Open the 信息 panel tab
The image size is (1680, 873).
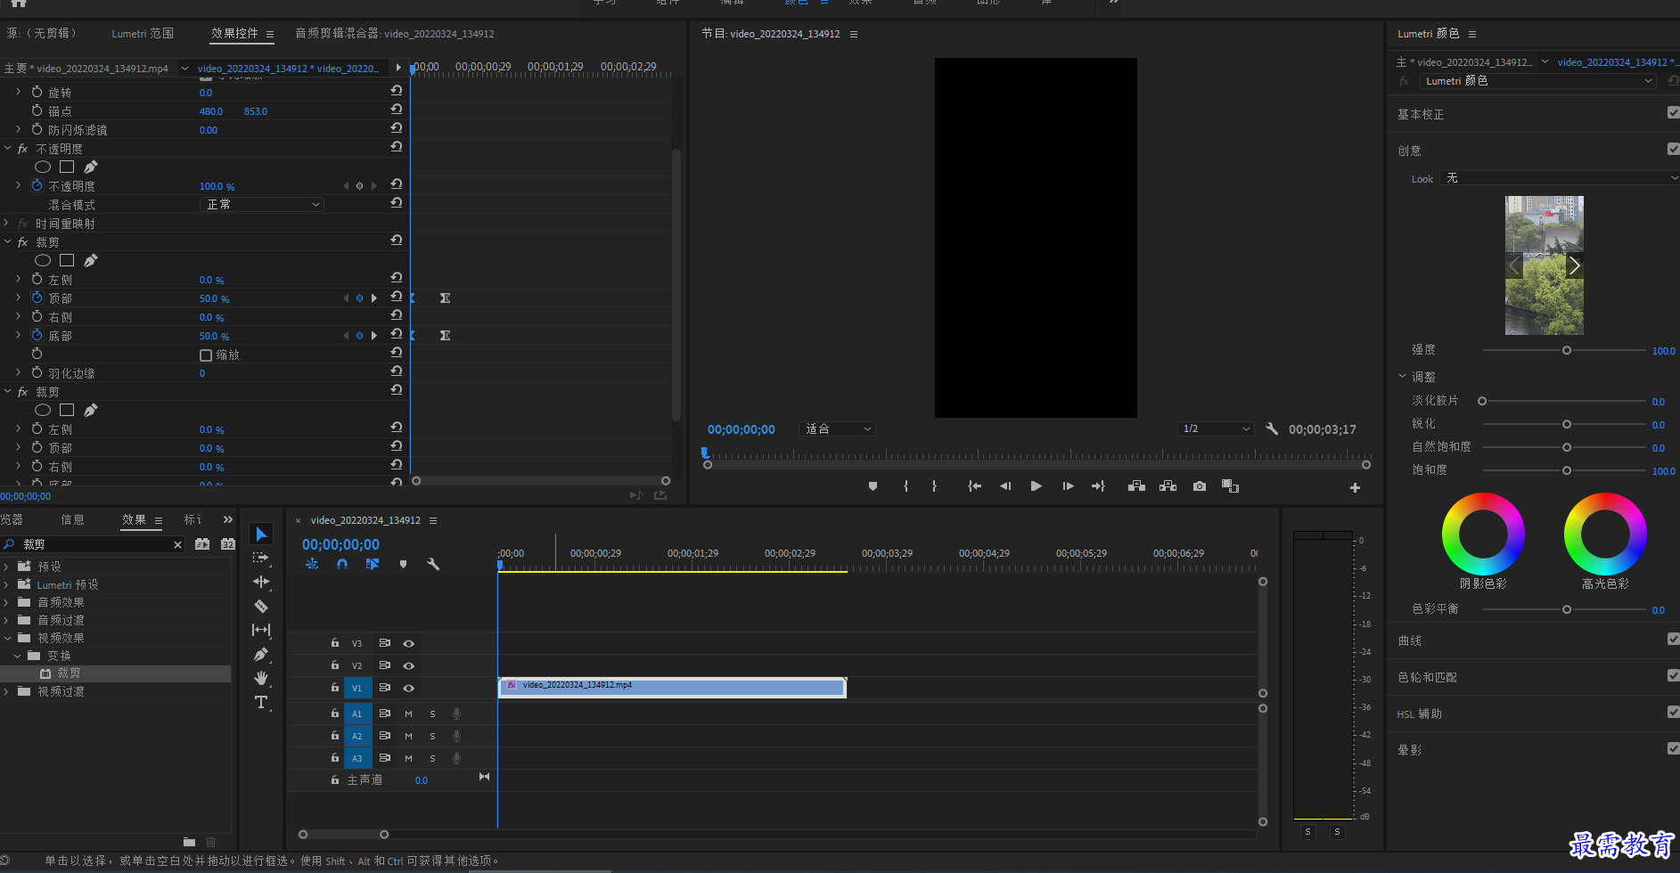(x=72, y=520)
